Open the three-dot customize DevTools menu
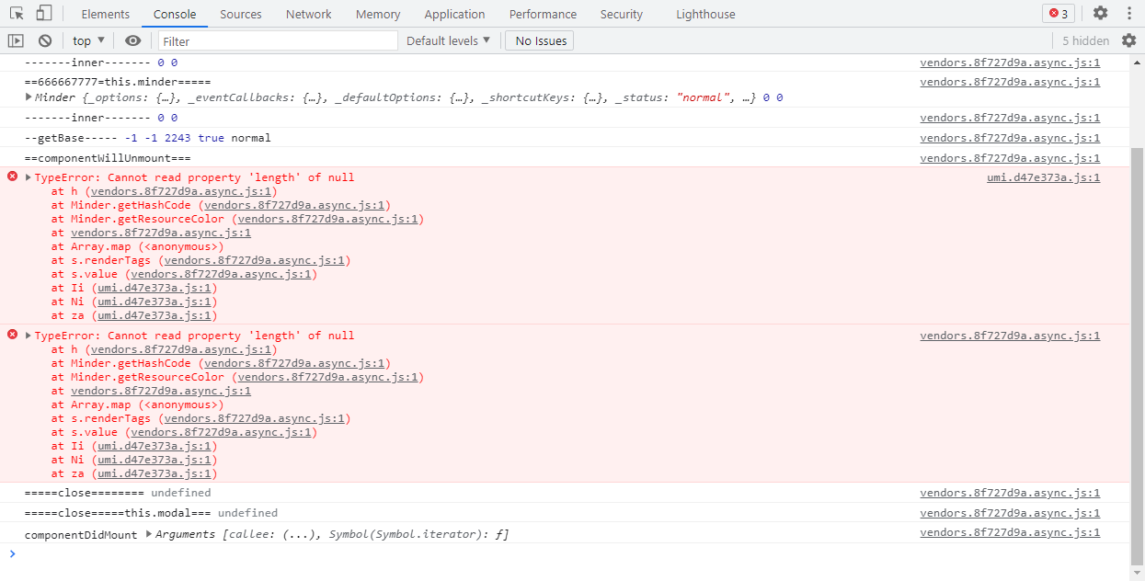Screen dimensions: 1145x581 point(1128,14)
